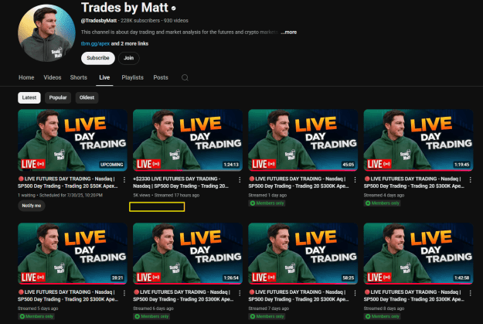Expand the channel description with ...more
This screenshot has width=483, height=324.
pyautogui.click(x=288, y=32)
